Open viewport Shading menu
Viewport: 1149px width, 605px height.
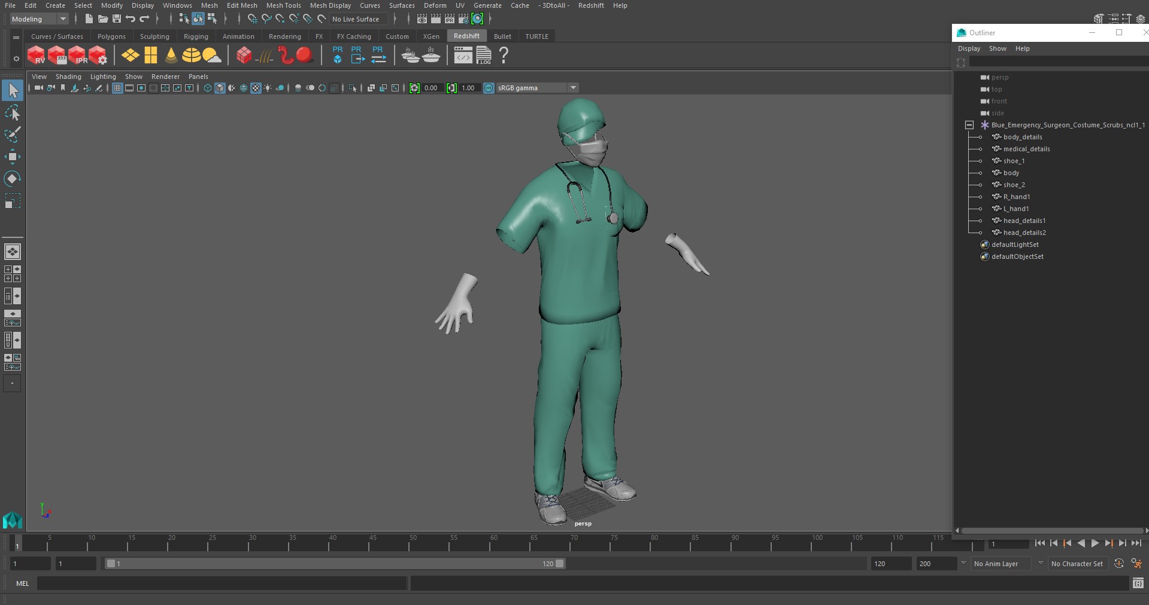[x=68, y=77]
